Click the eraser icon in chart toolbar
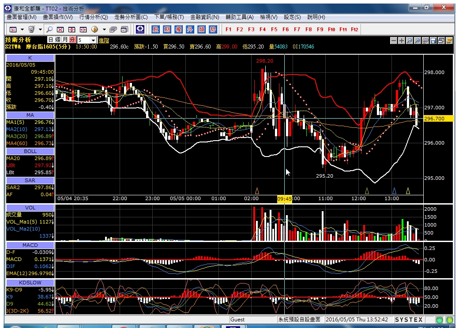The image size is (459, 328). 425,41
